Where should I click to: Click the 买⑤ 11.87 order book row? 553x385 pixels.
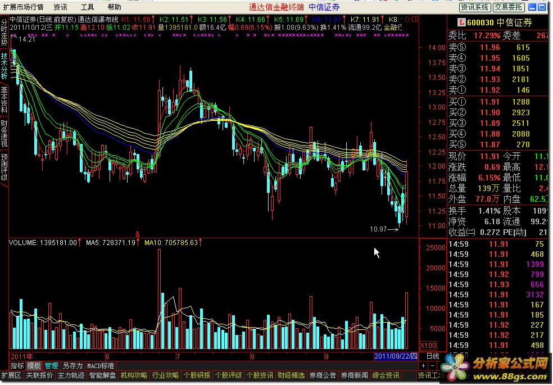pos(498,144)
